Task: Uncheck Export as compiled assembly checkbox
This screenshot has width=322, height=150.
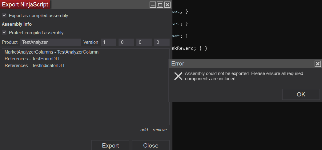Action: (4, 15)
